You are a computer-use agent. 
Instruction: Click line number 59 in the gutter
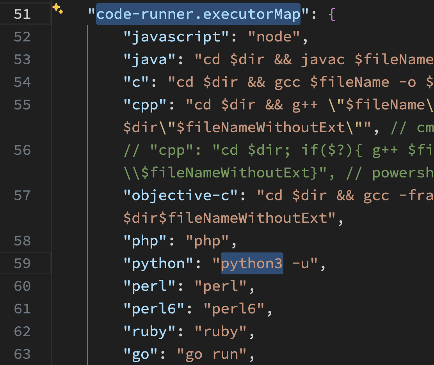pos(22,263)
